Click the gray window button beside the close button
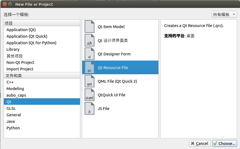The image size is (240, 149). (10, 4)
